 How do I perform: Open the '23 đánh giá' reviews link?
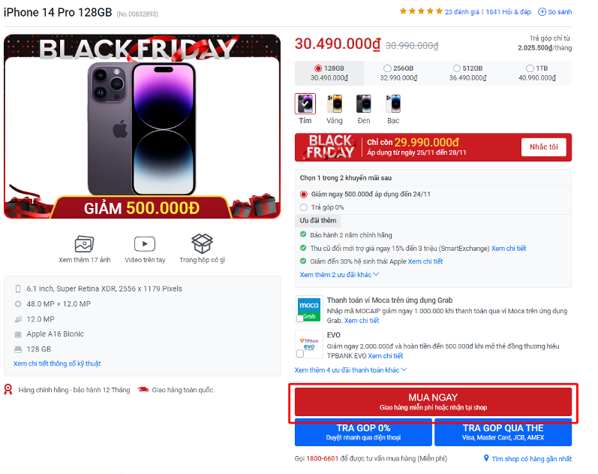pyautogui.click(x=462, y=12)
